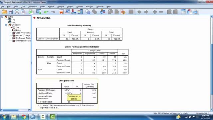Open Google Chrome from the taskbar
Screen dimensions: 213x120
pos(24,117)
